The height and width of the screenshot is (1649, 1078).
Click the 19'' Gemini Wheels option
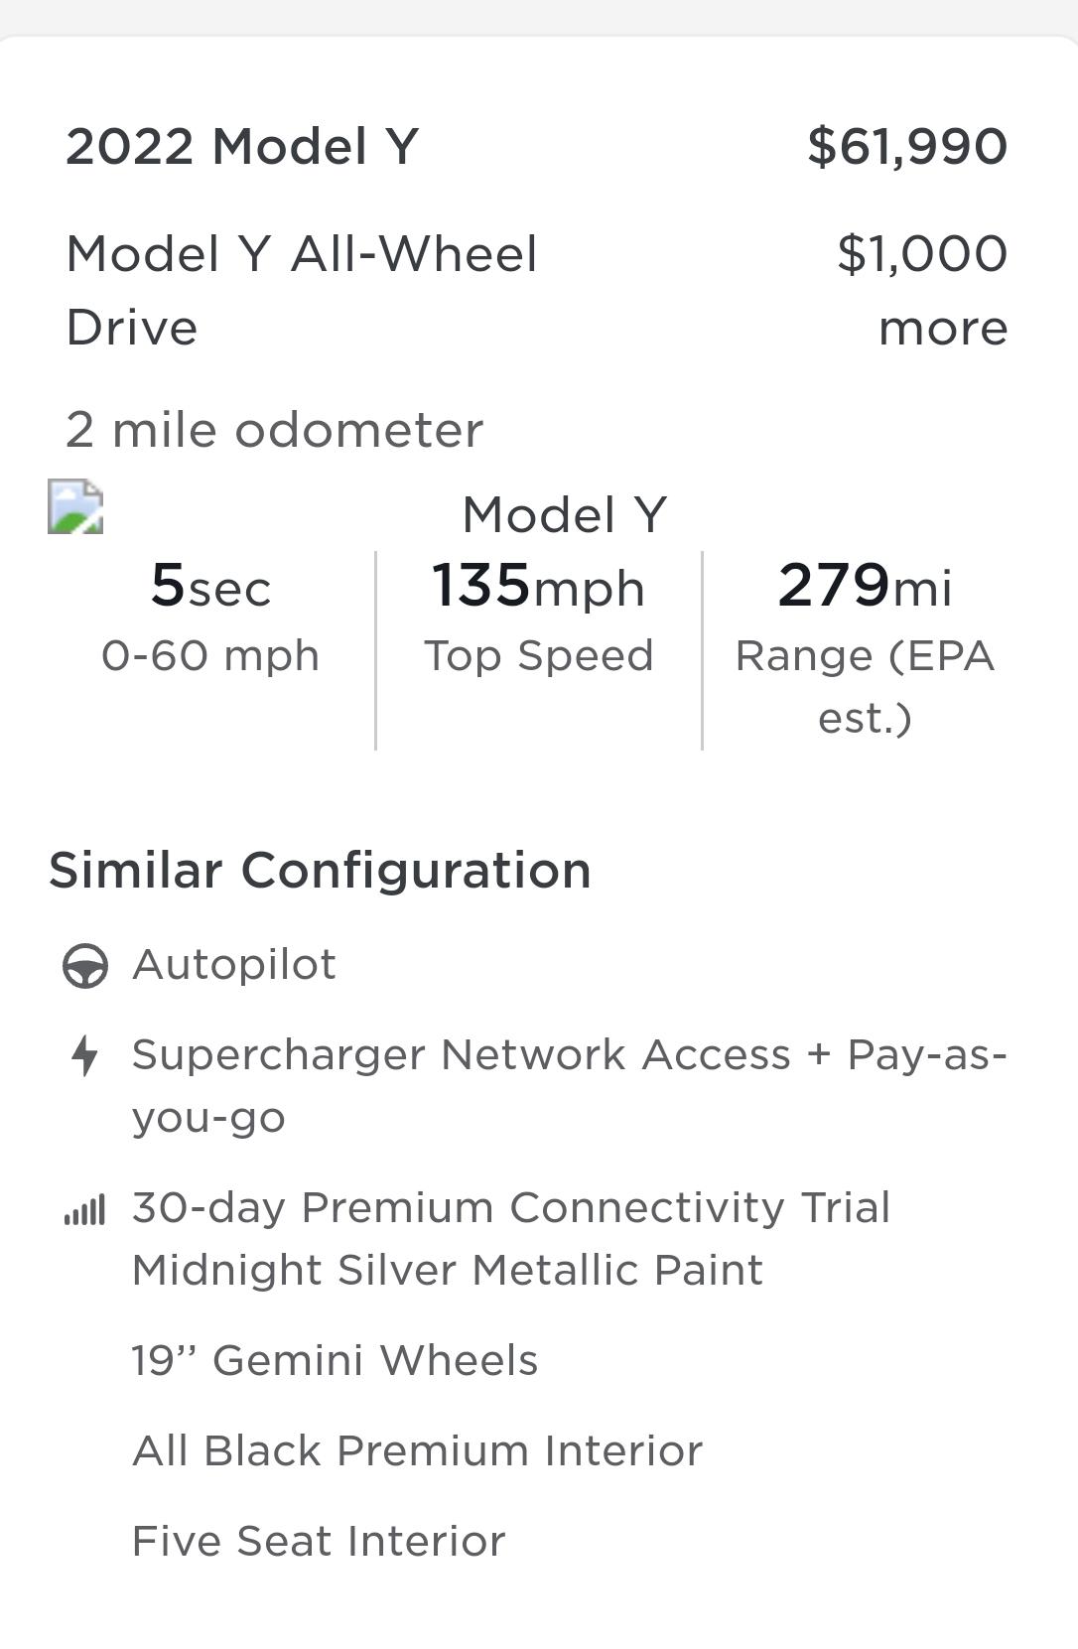point(336,1361)
